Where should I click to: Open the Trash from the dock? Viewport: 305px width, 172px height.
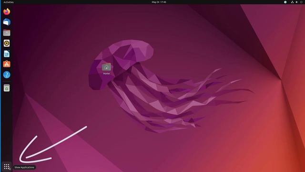pos(7,88)
